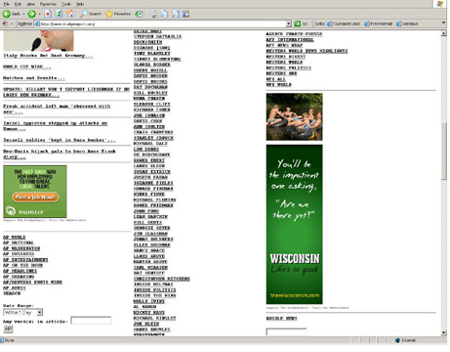Click the GOOGLE NEWS link
The width and height of the screenshot is (450, 352).
pyautogui.click(x=281, y=319)
